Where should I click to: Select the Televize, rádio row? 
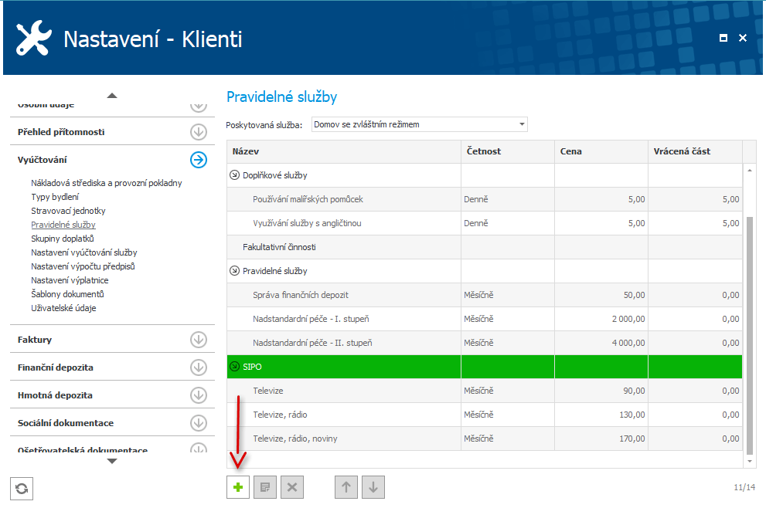tap(485, 415)
